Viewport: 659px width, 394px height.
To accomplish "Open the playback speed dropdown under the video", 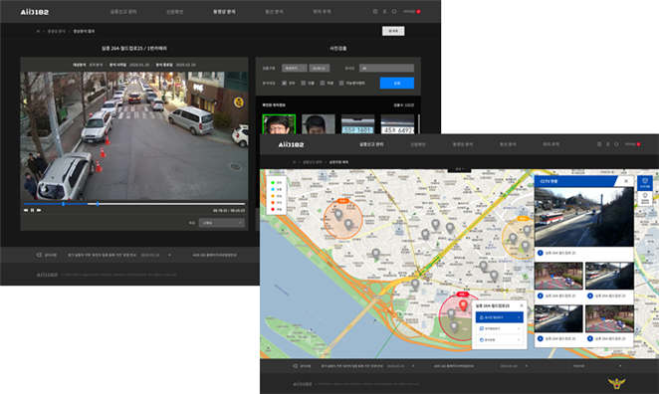I will point(222,223).
